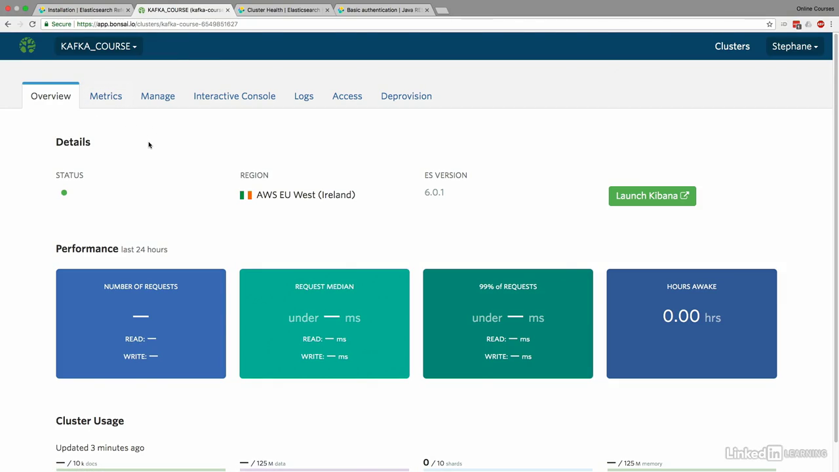Open Chrome three-dot menu
This screenshot has width=839, height=472.
[832, 24]
